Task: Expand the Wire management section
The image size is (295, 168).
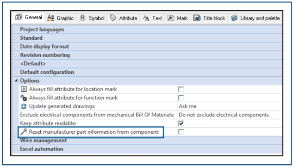Action: [x=15, y=141]
